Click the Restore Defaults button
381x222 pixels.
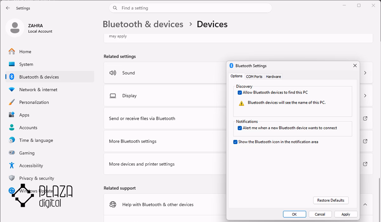331,200
